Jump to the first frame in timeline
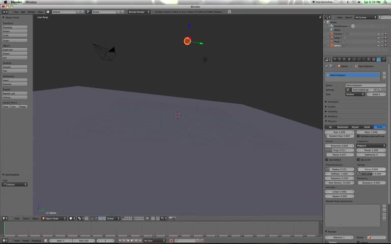 [120, 240]
